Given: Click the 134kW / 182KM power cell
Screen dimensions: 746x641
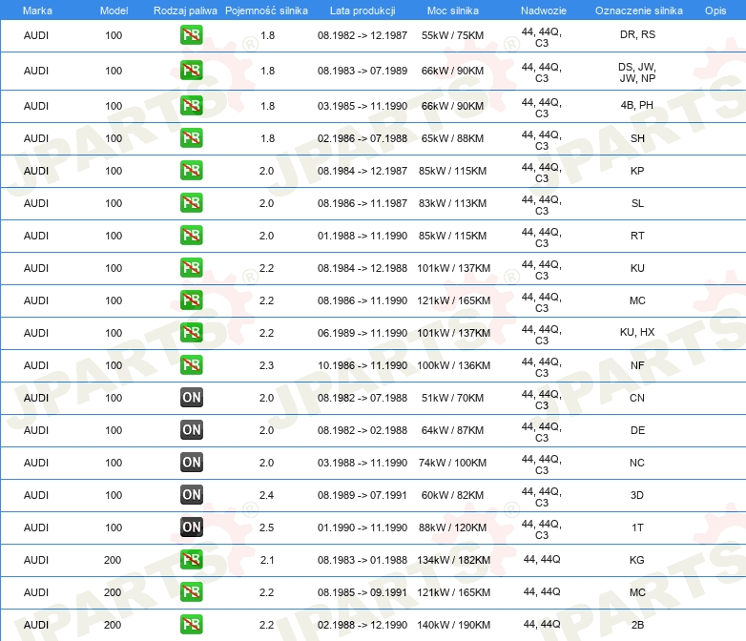Looking at the screenshot, I should point(453,560).
